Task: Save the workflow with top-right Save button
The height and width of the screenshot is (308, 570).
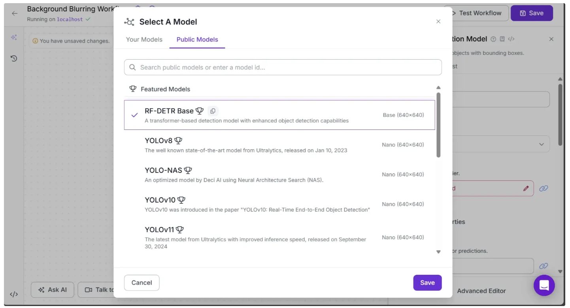Action: coord(532,13)
